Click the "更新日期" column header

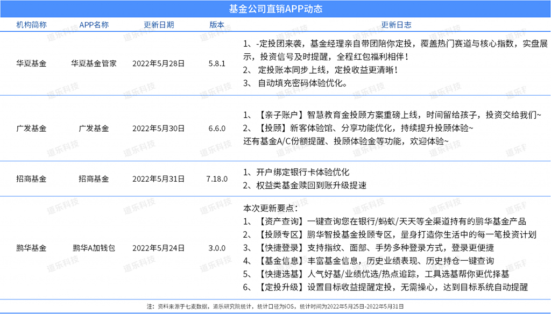pyautogui.click(x=159, y=25)
